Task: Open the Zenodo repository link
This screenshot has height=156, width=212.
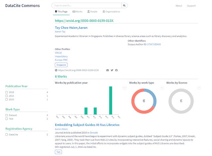Action: click(94, 132)
